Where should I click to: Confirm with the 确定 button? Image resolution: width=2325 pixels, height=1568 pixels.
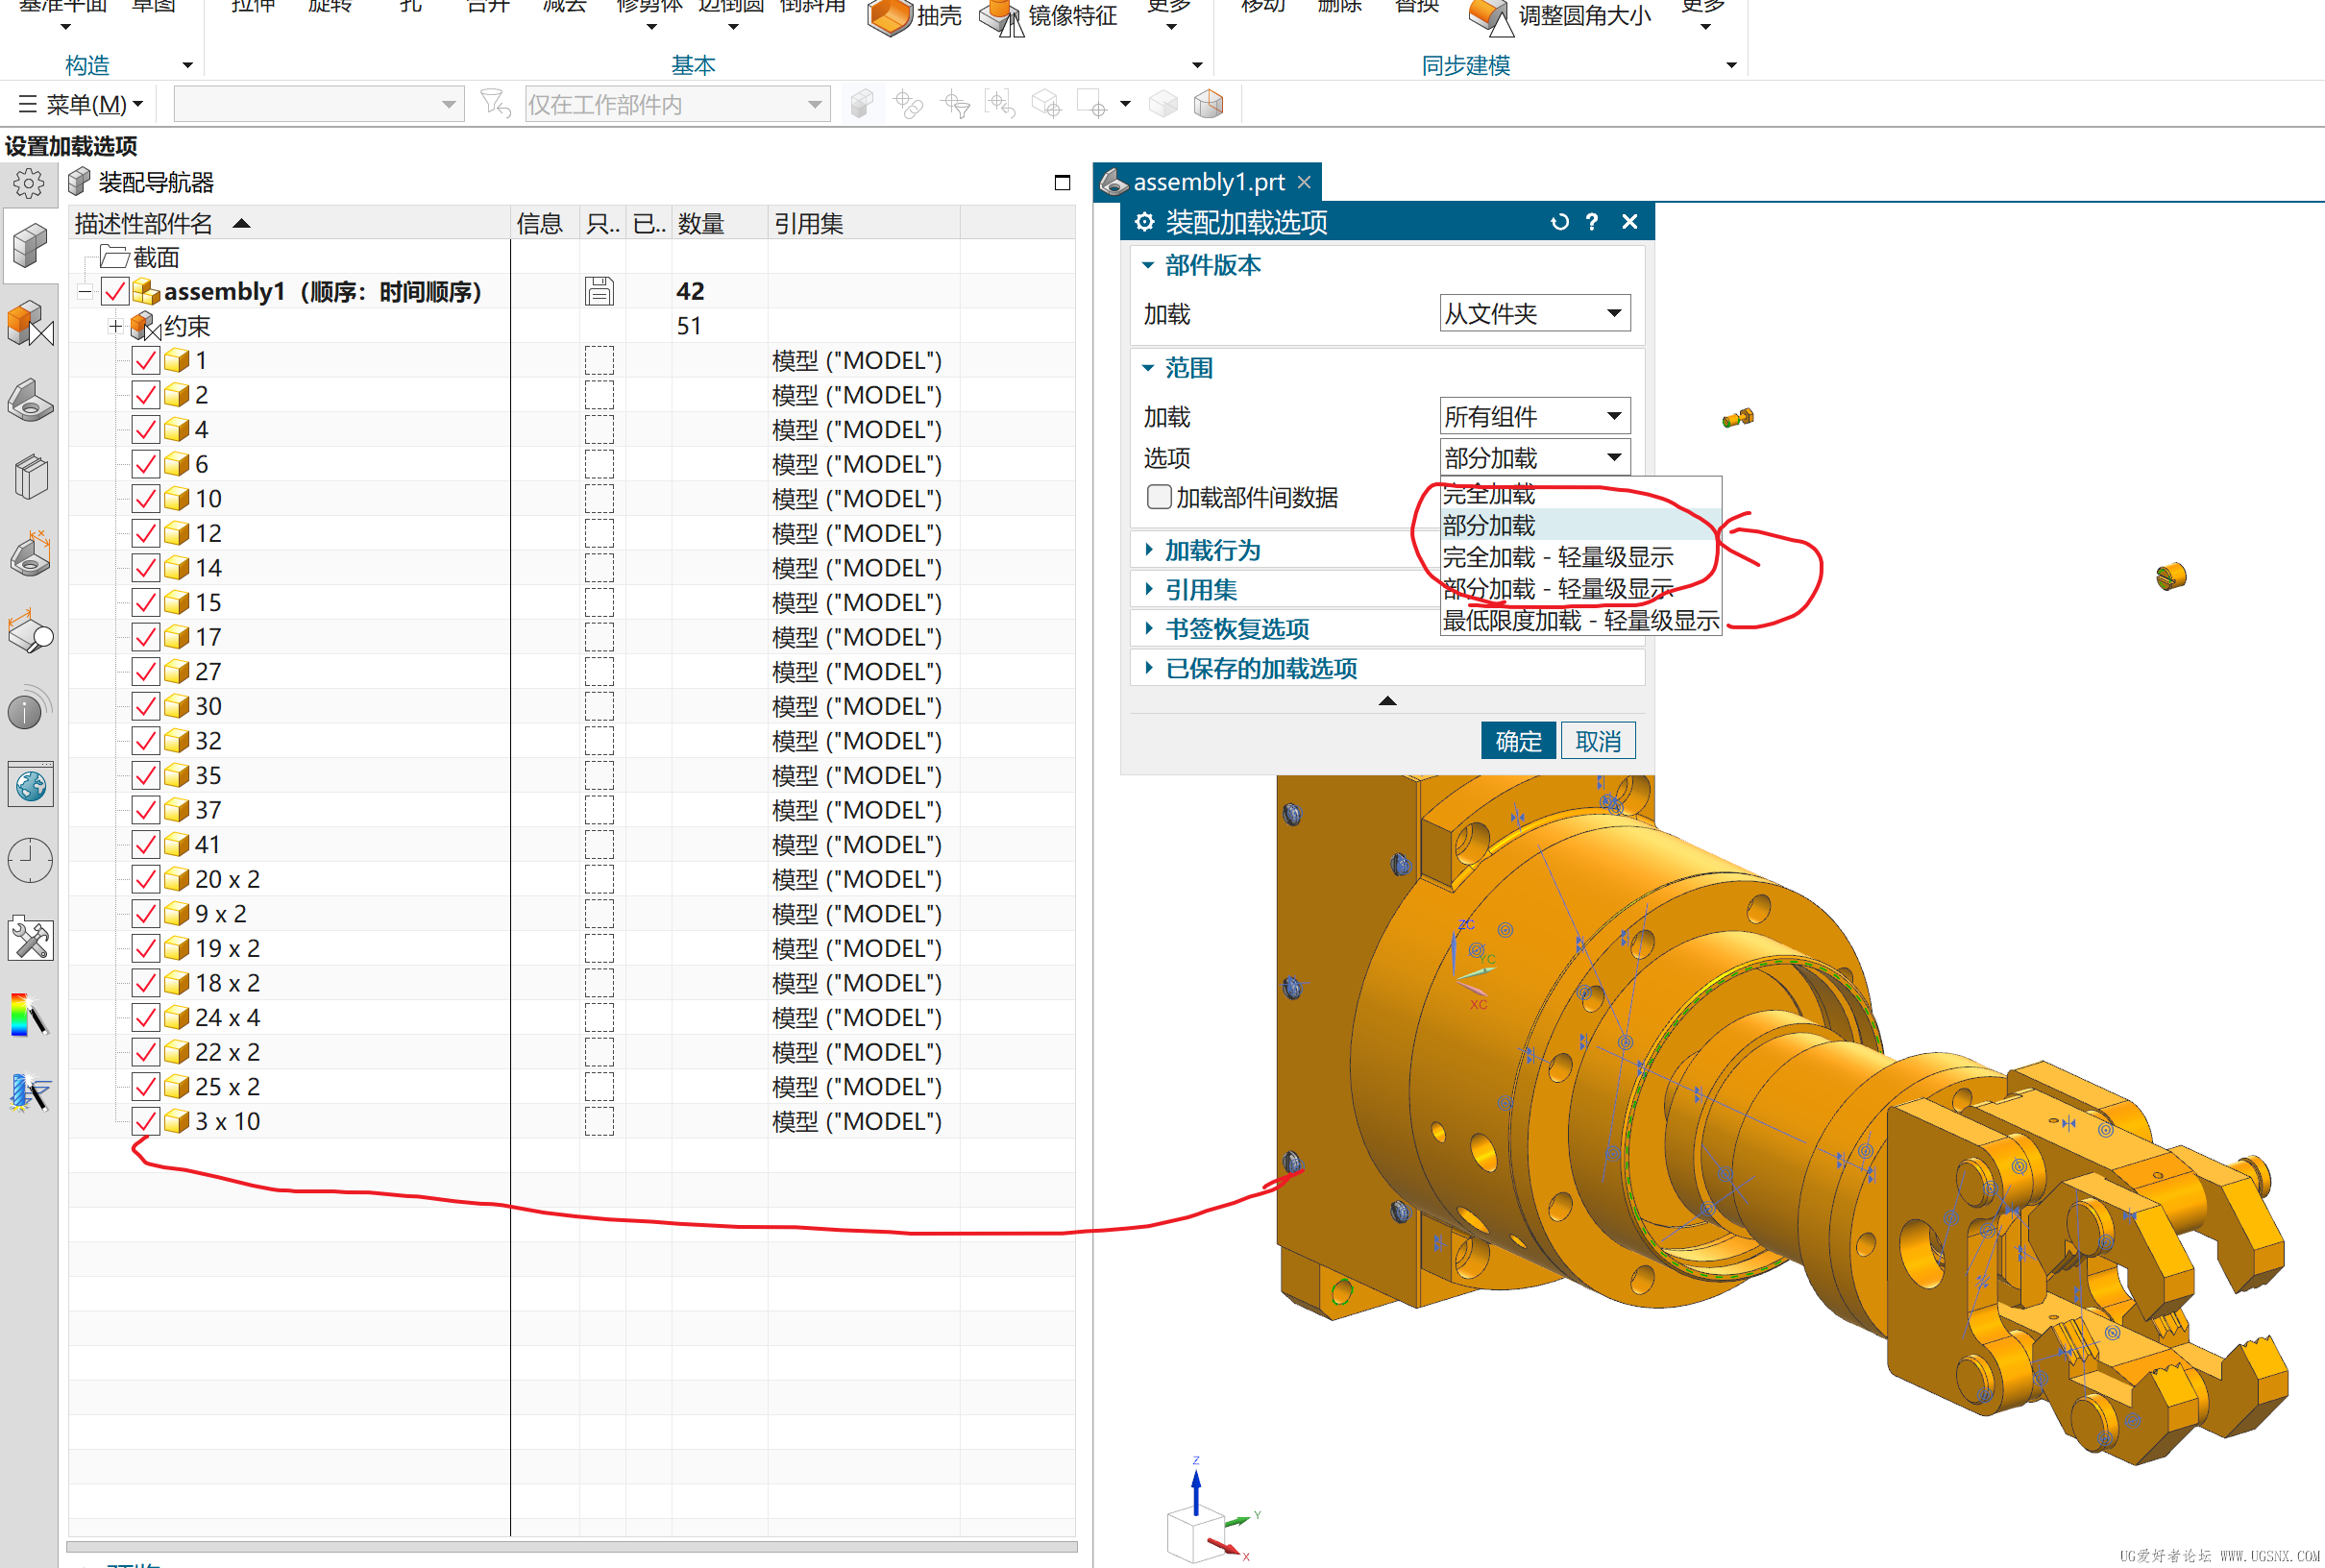(x=1518, y=741)
